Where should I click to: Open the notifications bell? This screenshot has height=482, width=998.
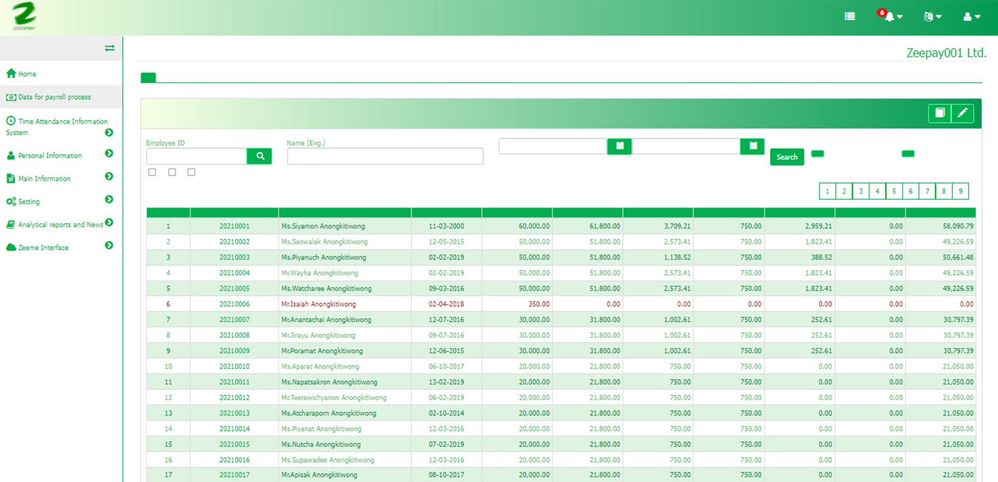coord(890,16)
